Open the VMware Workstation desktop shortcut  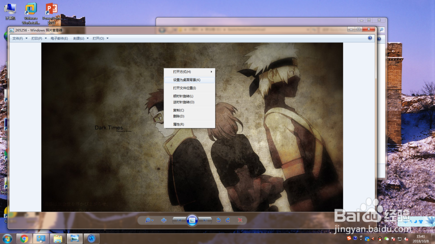pyautogui.click(x=30, y=13)
